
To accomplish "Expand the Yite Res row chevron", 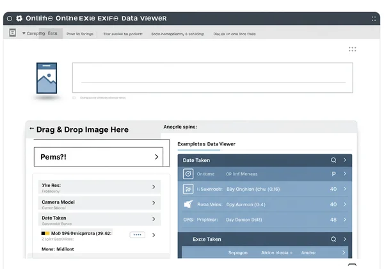I will [154, 187].
